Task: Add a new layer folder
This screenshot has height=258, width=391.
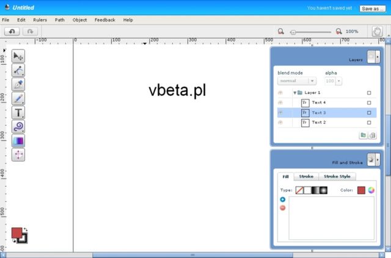Action: (x=363, y=135)
